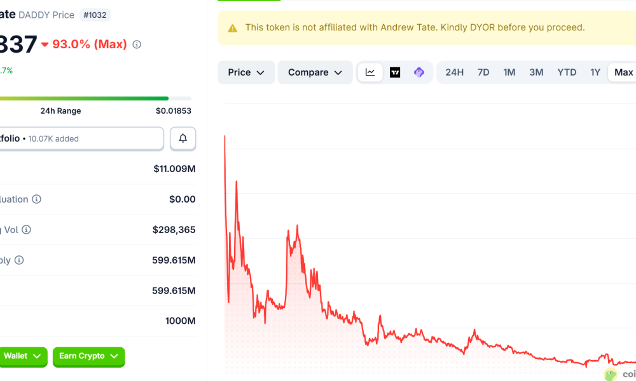Click the info icon beside 93.0% (Max)
Screen dimensions: 636x381
click(x=137, y=44)
